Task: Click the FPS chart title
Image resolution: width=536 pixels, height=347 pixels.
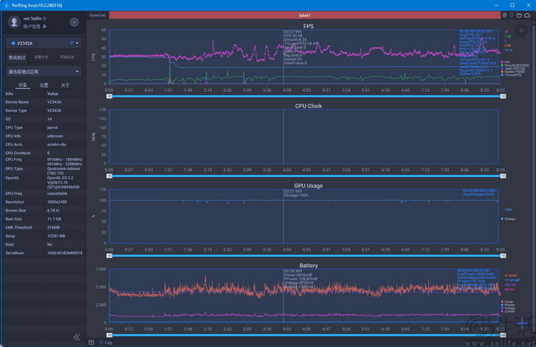Action: (x=308, y=26)
